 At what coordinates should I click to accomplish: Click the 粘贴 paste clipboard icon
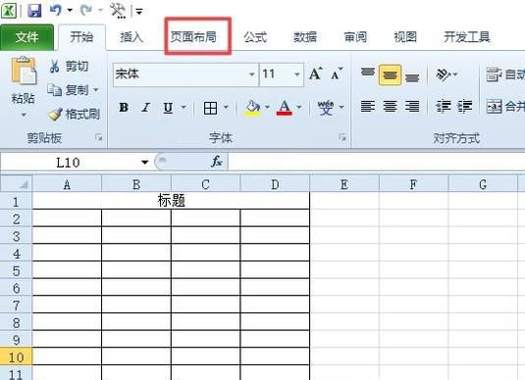24,71
